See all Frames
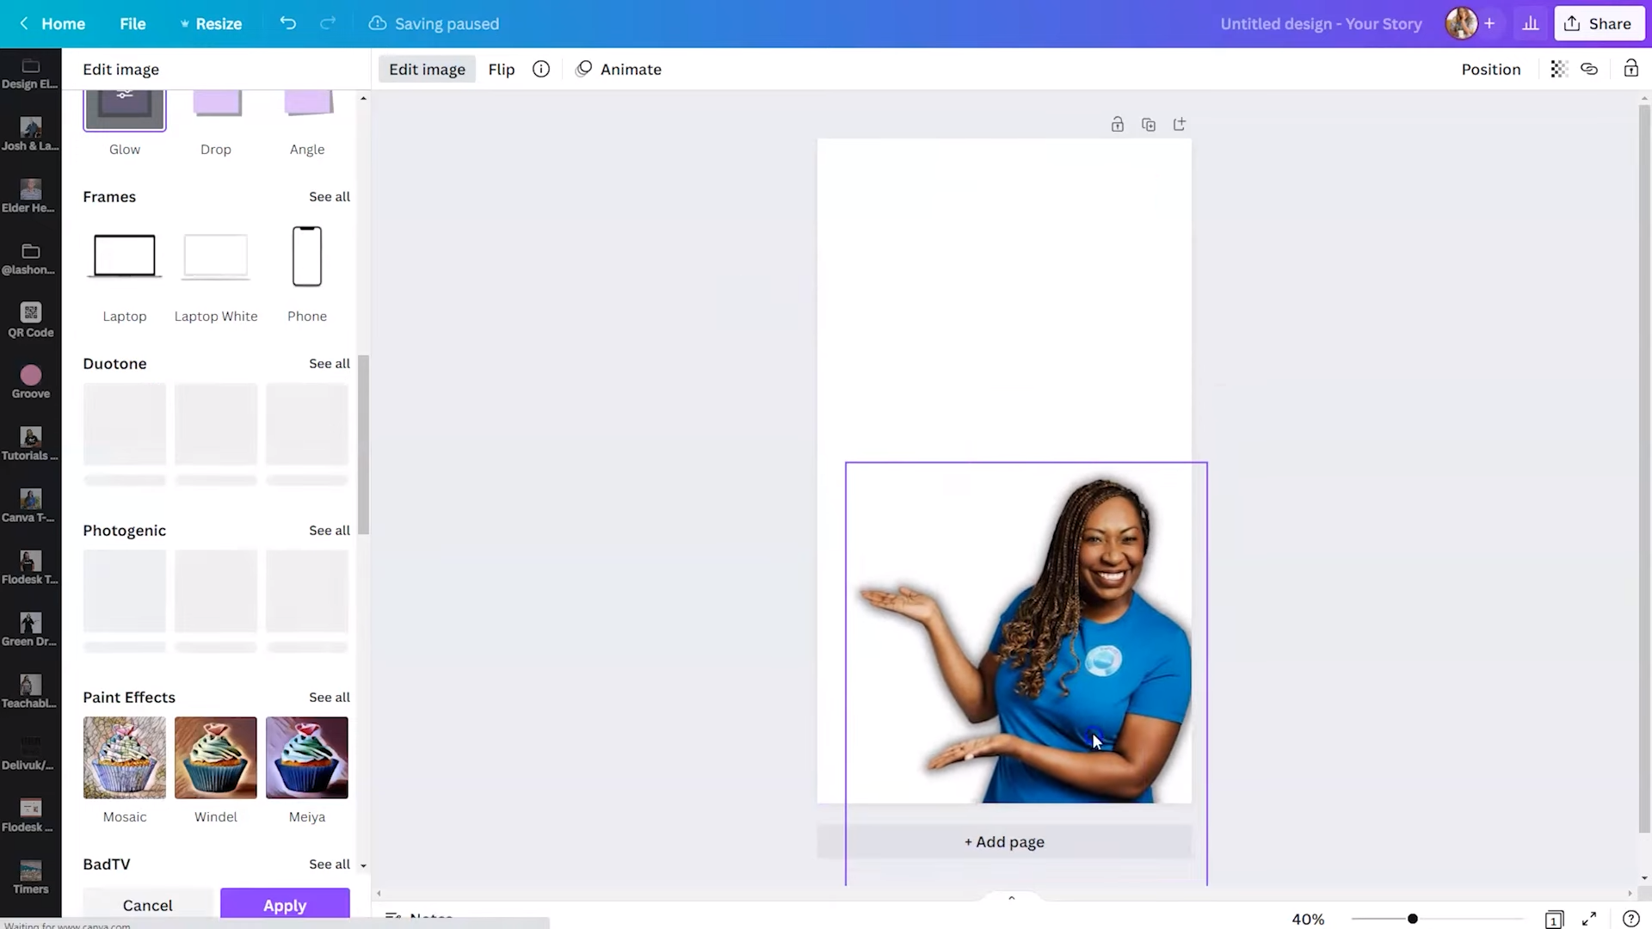Viewport: 1652px width, 929px height. coord(330,196)
